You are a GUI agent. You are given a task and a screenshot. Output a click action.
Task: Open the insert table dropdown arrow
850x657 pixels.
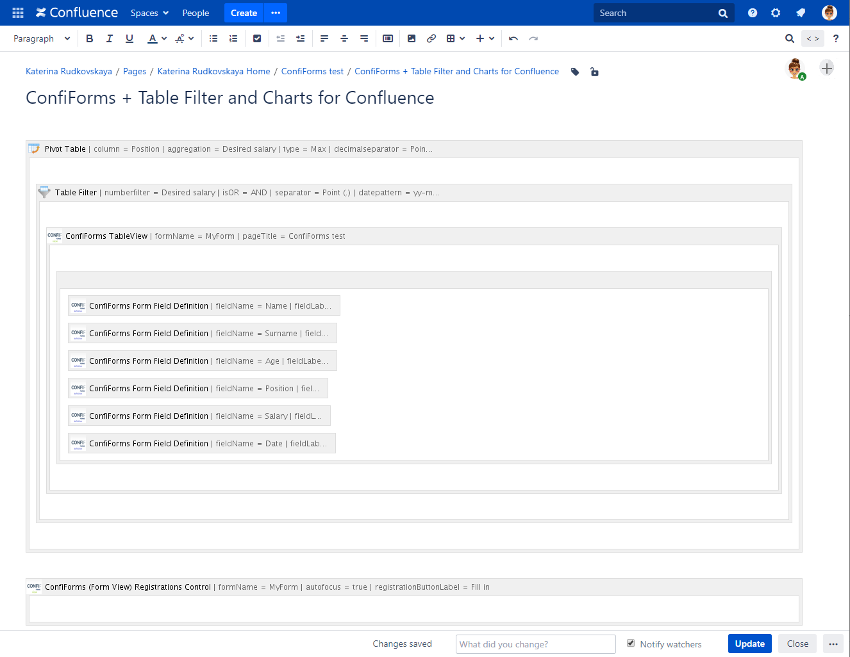point(462,38)
